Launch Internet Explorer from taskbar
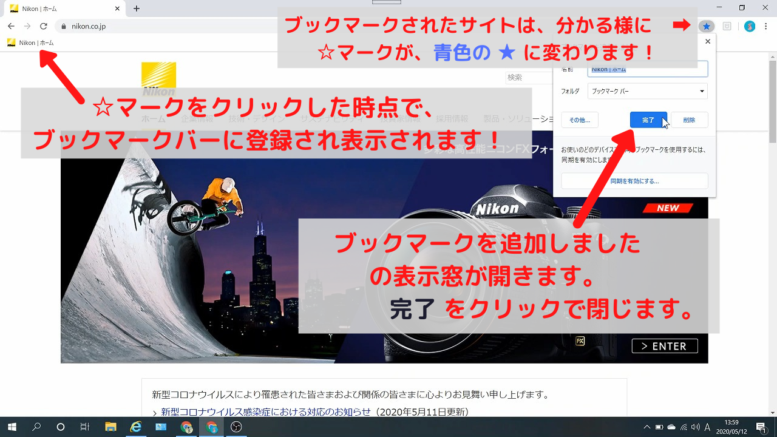Viewport: 777px width, 437px height. point(136,427)
